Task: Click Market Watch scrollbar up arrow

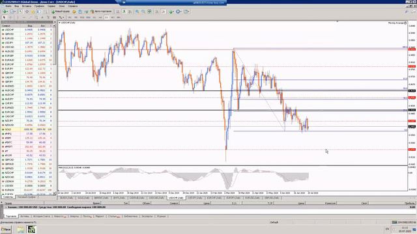Action: (55, 26)
